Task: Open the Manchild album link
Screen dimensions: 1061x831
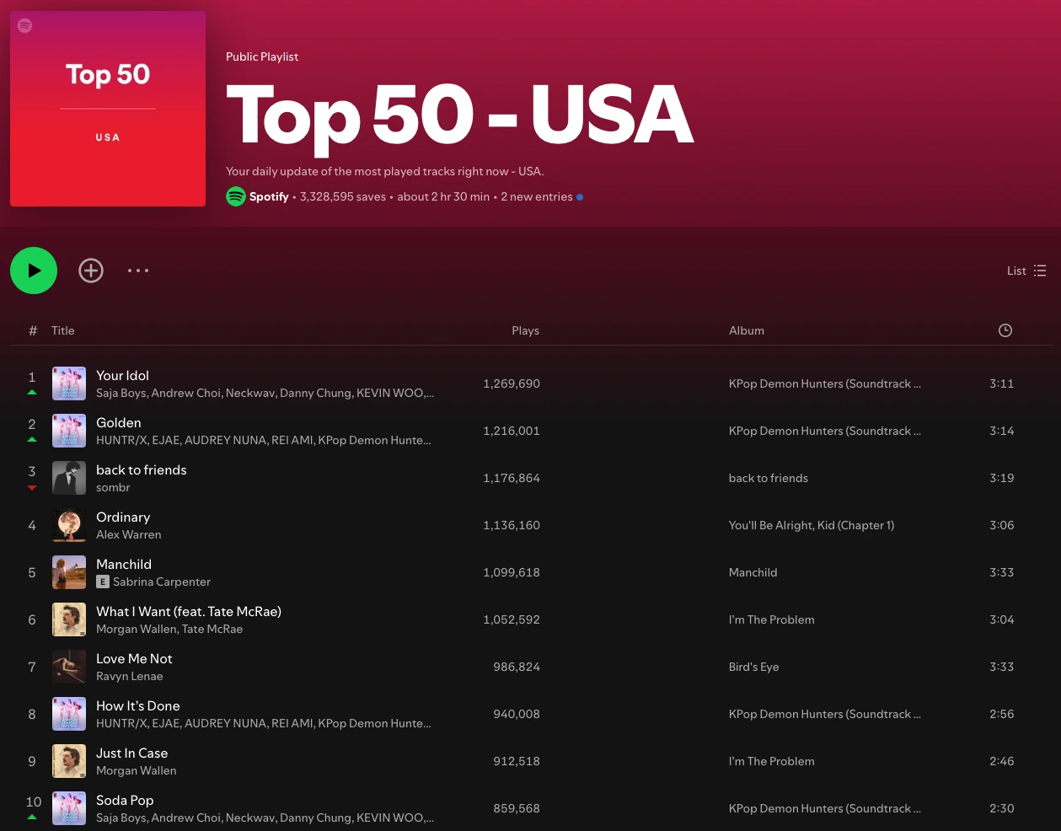Action: coord(753,572)
